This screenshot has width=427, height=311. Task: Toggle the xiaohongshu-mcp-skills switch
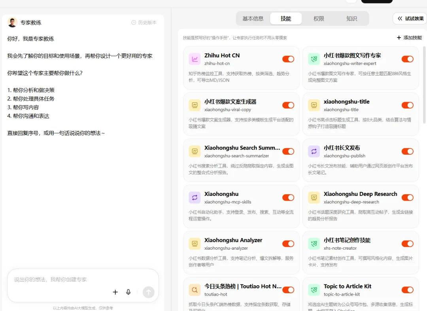click(288, 197)
